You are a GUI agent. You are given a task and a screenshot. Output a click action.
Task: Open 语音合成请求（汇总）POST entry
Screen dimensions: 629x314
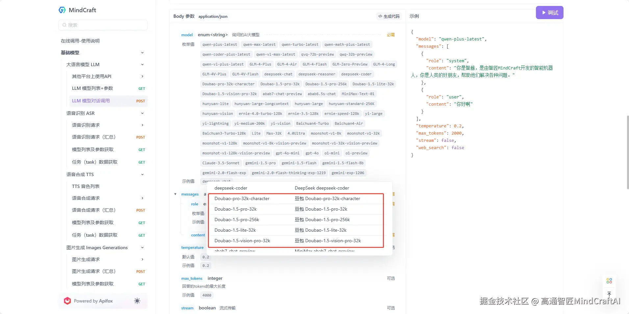click(x=109, y=210)
